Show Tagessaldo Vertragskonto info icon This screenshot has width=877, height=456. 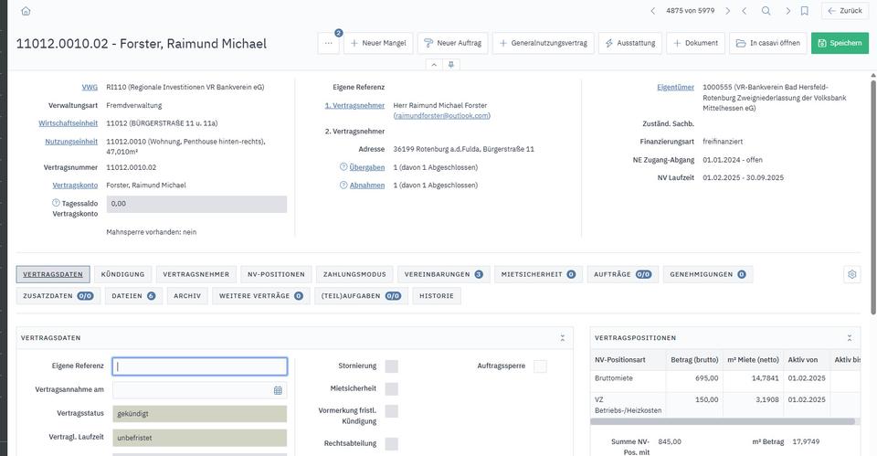(x=56, y=203)
